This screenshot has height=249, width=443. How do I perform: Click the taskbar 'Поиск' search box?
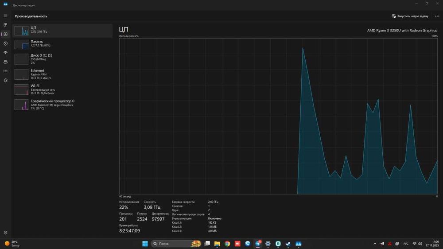176,244
